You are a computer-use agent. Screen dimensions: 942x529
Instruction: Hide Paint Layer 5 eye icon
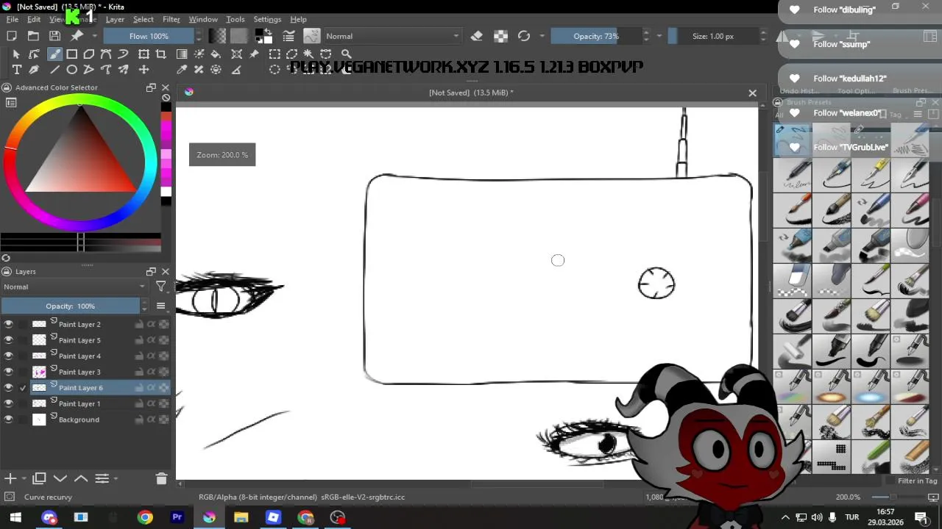click(x=8, y=340)
